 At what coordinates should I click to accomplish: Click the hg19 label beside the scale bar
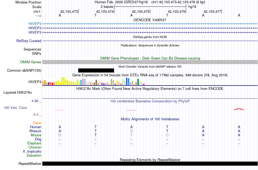pos(192,7)
